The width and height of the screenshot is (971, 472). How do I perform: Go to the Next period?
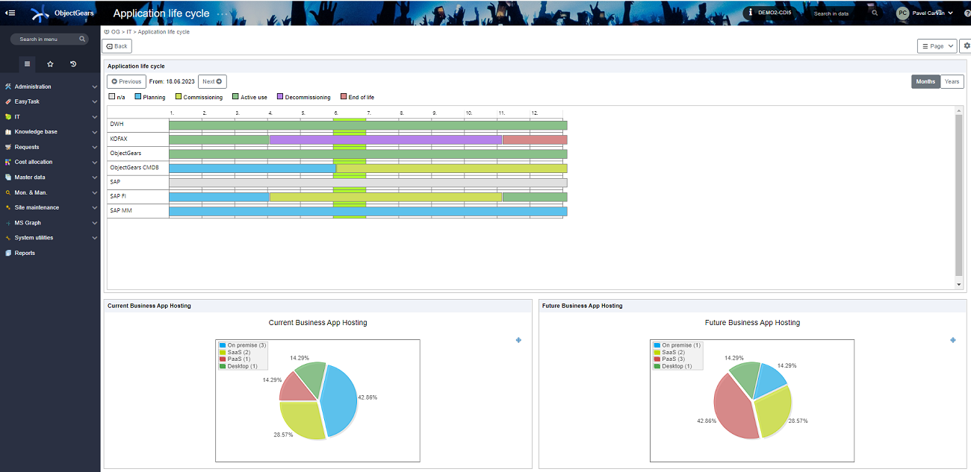[x=212, y=82]
